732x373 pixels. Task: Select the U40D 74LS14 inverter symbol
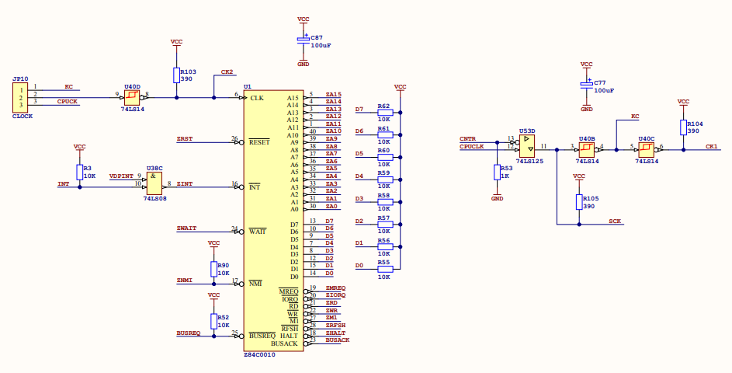[133, 98]
